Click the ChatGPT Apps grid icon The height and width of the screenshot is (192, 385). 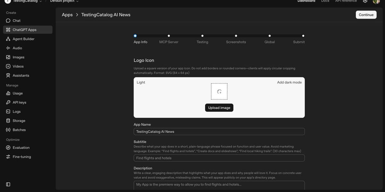click(8, 30)
